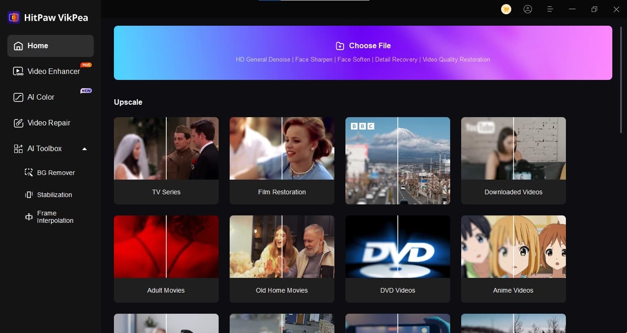Click the Anime Videos preview thumbnail
Image resolution: width=627 pixels, height=333 pixels.
pyautogui.click(x=514, y=247)
